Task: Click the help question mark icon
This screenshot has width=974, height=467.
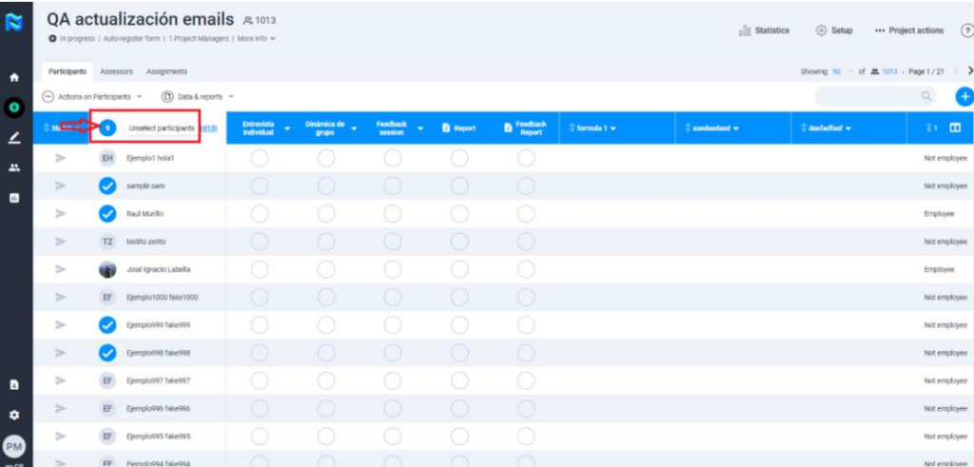Action: pos(967,30)
